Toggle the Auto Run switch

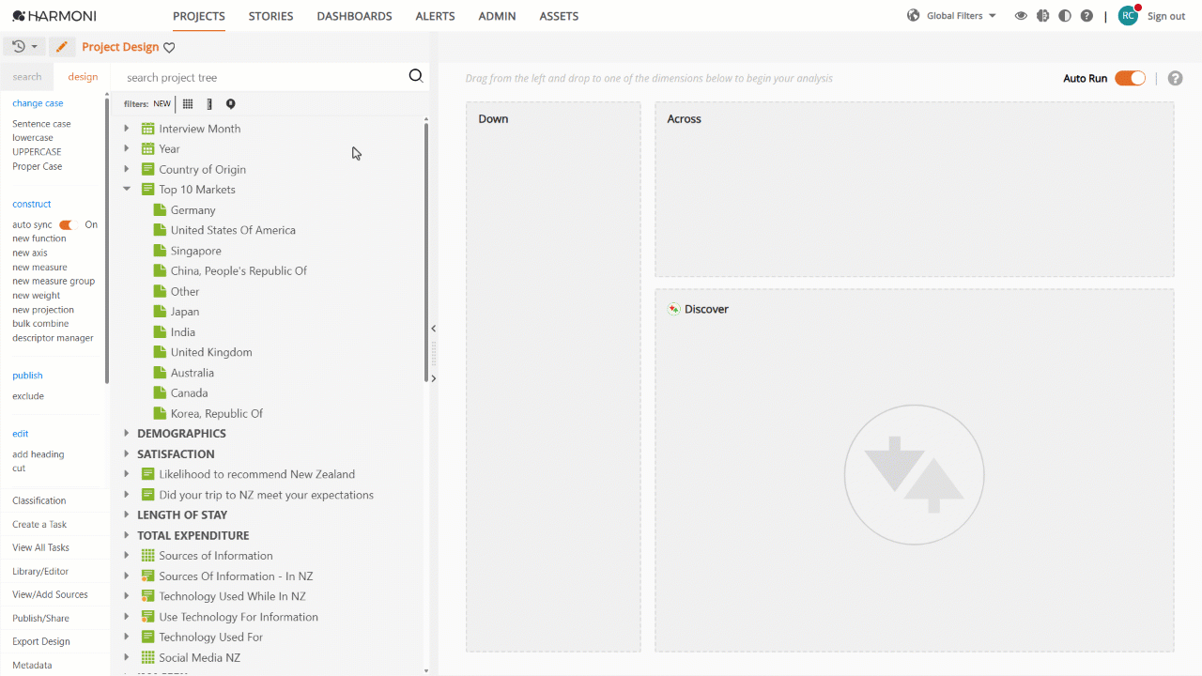[1130, 78]
